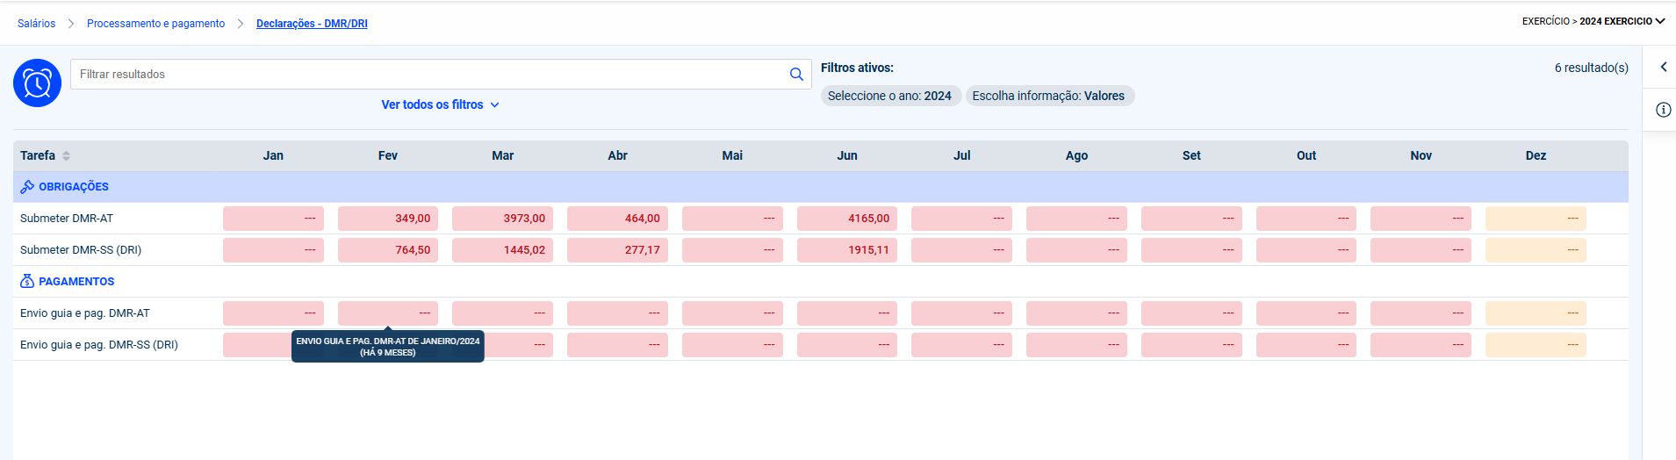
Task: Open the Exercício 2024 dropdown
Action: [x=1593, y=21]
